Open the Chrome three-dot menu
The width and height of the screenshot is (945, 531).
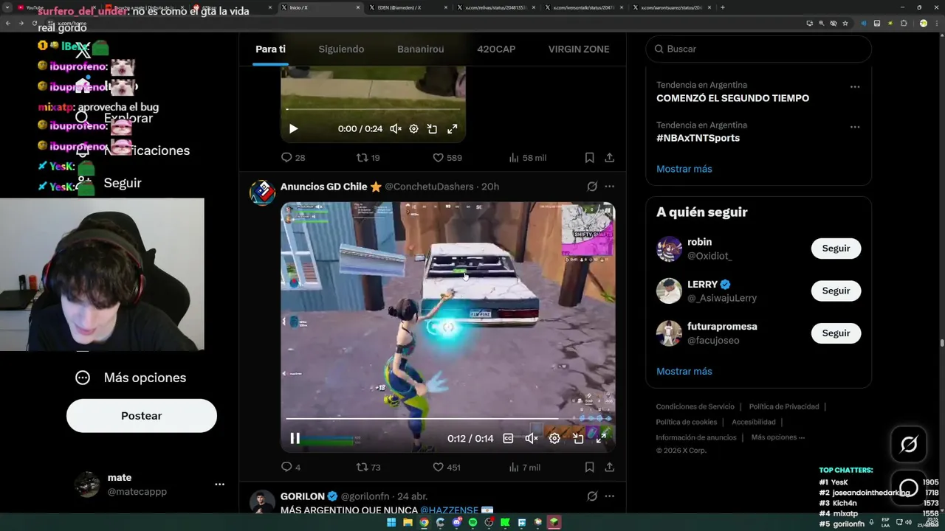[936, 24]
